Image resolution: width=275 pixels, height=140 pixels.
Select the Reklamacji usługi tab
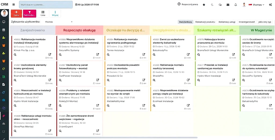click(227, 22)
